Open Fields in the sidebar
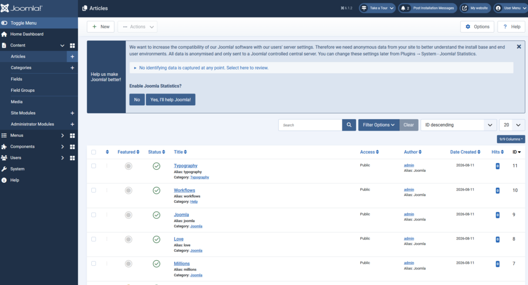Viewport: 528px width, 285px height. (x=16, y=80)
